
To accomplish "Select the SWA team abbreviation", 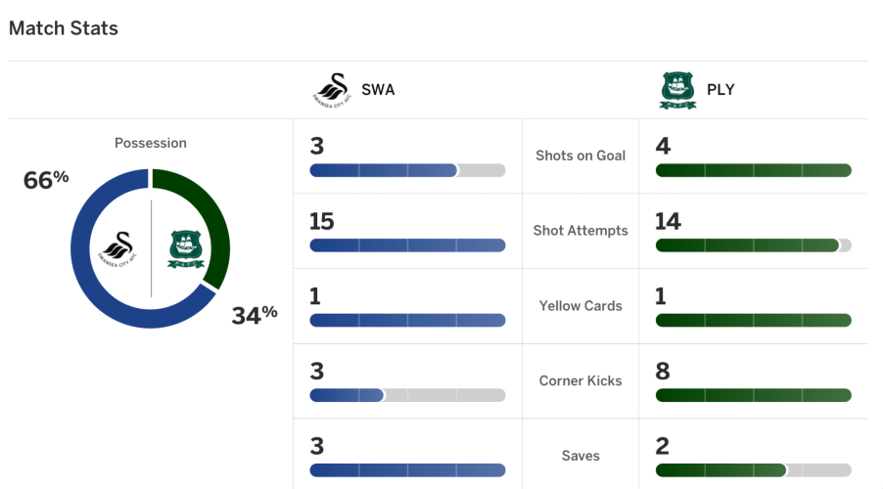I will point(377,90).
